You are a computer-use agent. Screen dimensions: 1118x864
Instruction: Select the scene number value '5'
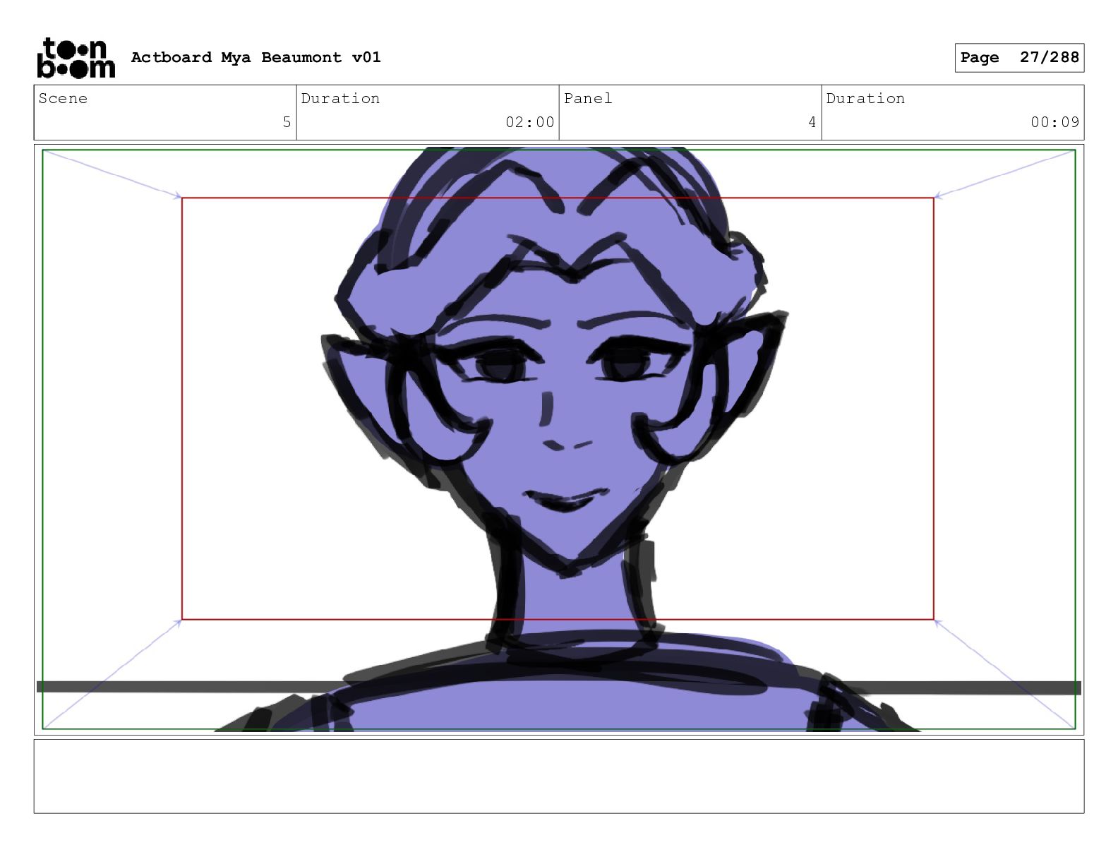pos(287,122)
